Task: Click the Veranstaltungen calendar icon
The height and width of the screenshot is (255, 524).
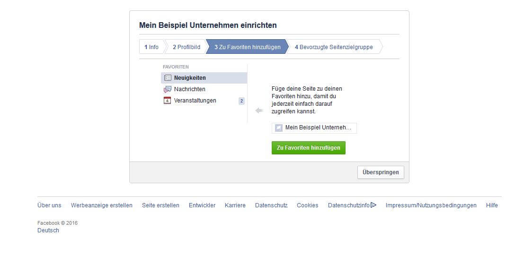Action: pyautogui.click(x=168, y=101)
